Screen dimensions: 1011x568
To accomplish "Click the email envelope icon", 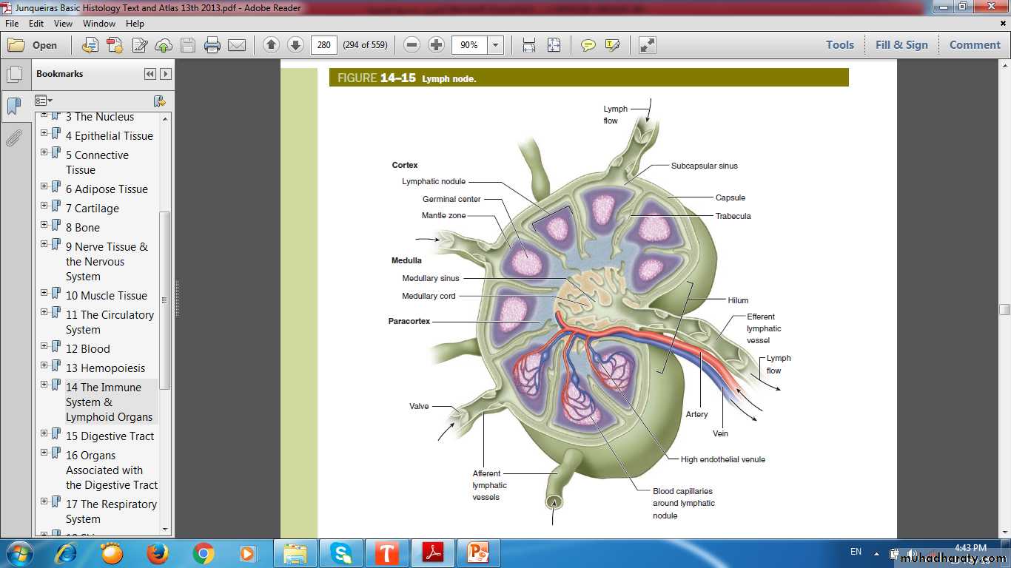I will [x=237, y=45].
